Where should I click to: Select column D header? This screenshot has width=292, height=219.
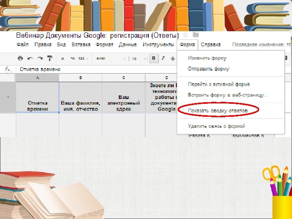click(161, 77)
